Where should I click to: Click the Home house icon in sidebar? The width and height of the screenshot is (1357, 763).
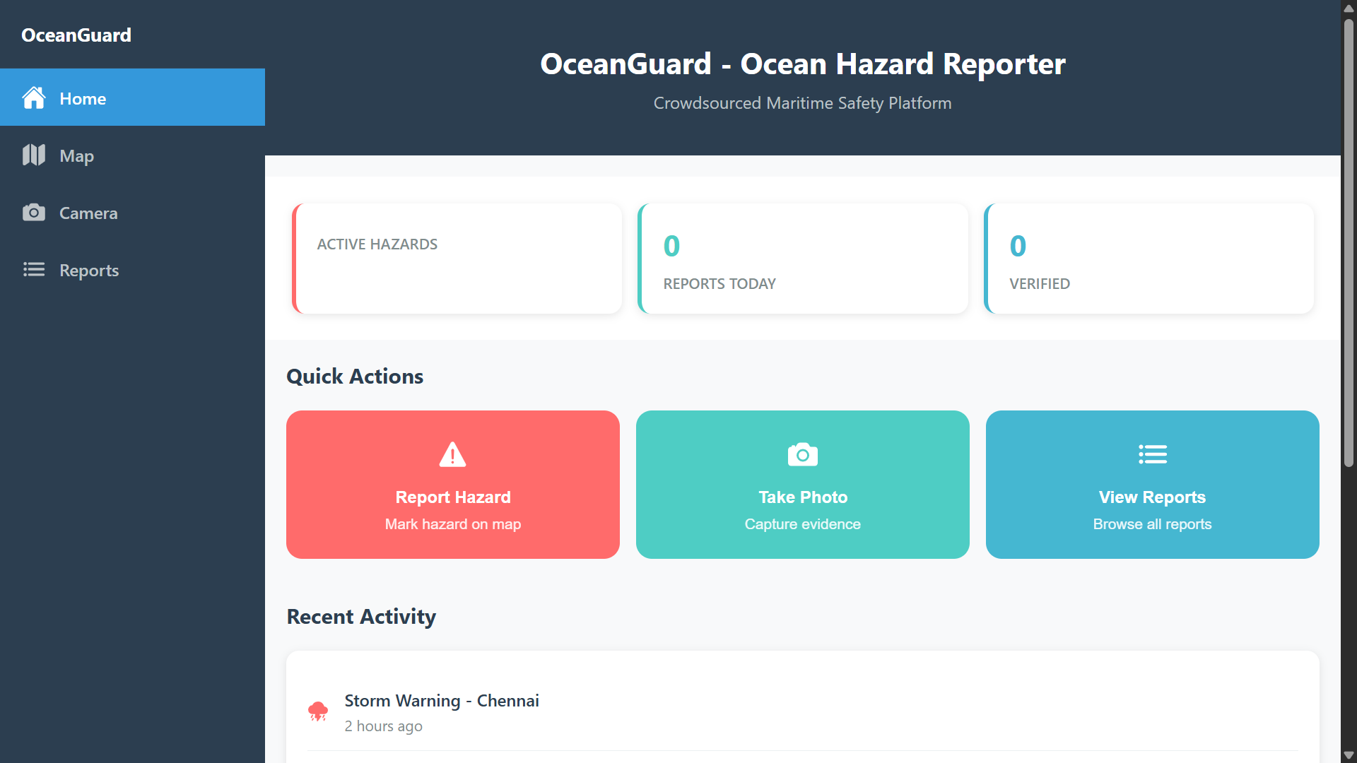point(33,98)
